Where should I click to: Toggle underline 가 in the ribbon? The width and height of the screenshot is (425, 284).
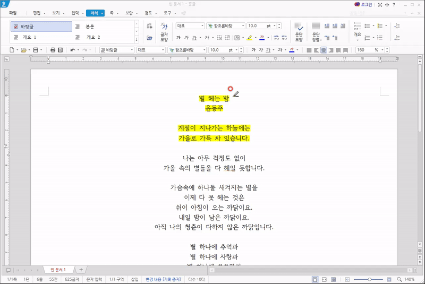tap(194, 38)
